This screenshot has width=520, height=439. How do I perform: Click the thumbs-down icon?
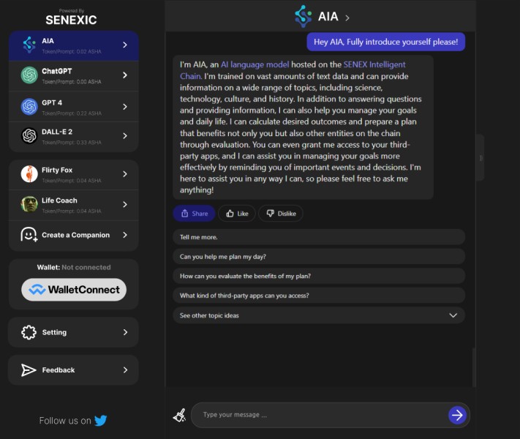(271, 214)
